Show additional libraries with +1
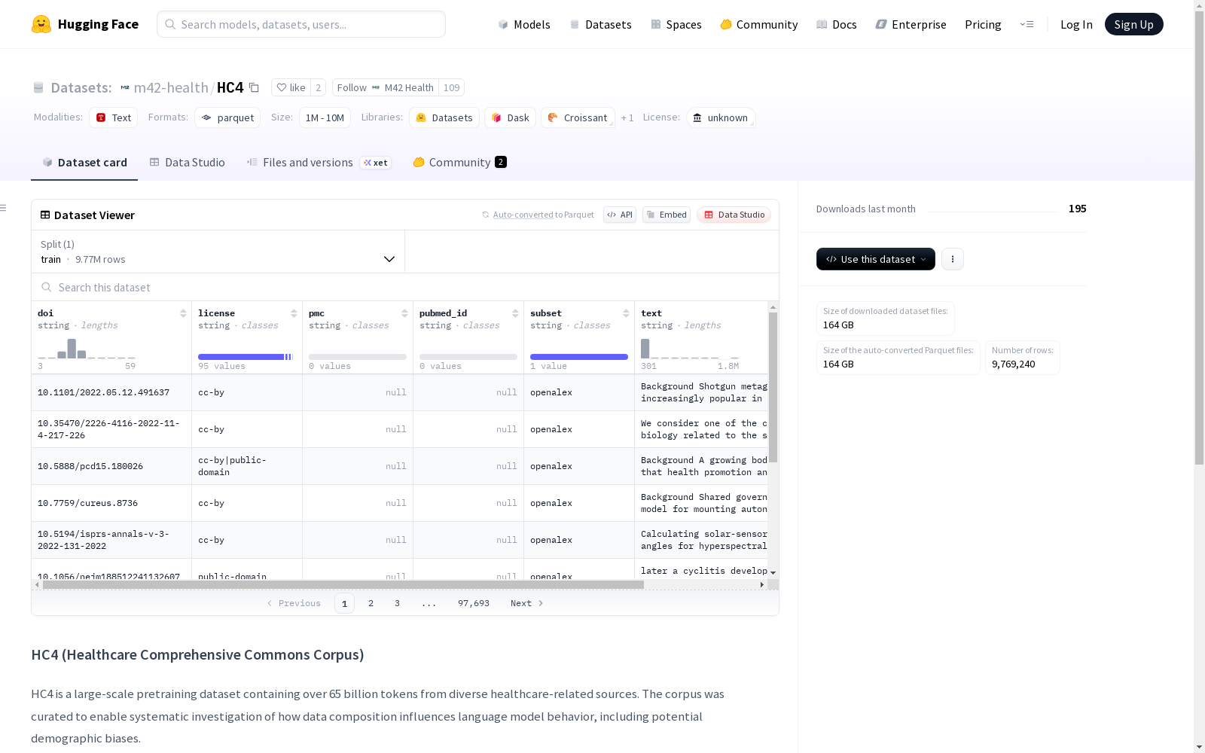The height and width of the screenshot is (753, 1205). (627, 118)
